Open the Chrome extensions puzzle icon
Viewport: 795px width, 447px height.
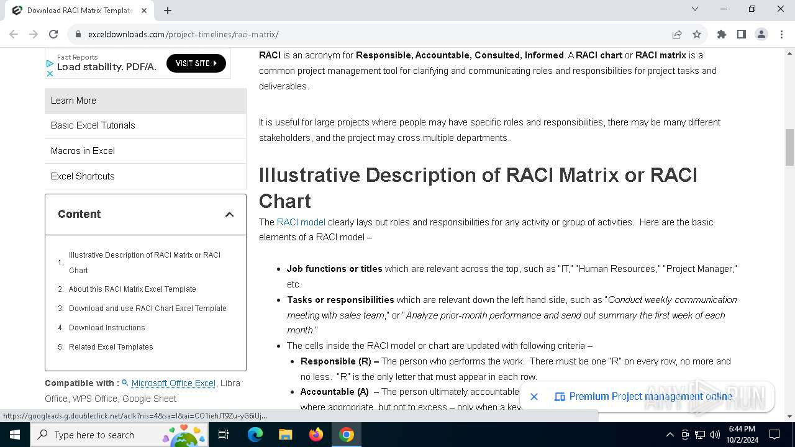tap(722, 34)
